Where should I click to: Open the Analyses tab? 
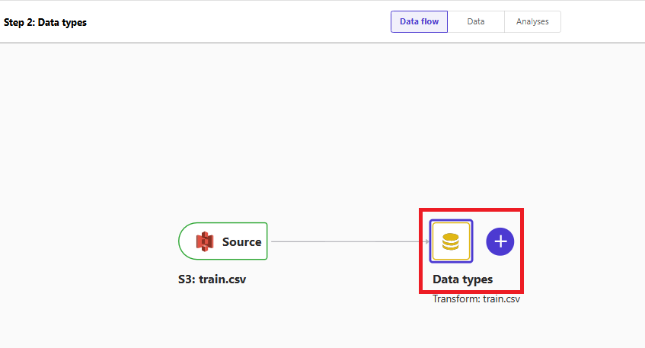pyautogui.click(x=532, y=22)
